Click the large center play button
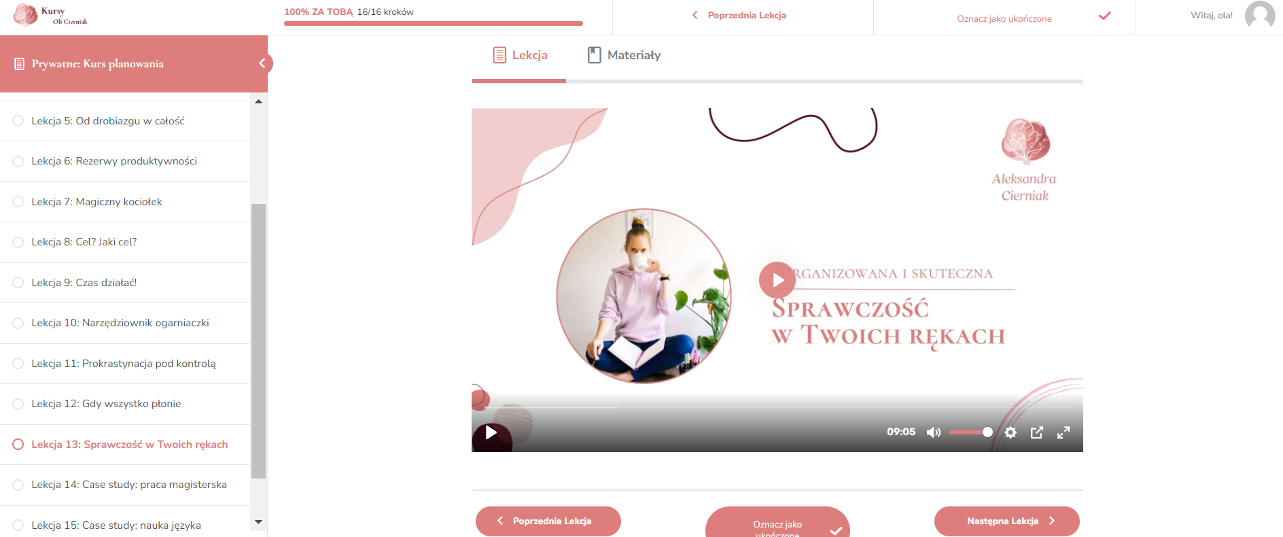Image resolution: width=1283 pixels, height=537 pixels. (777, 280)
